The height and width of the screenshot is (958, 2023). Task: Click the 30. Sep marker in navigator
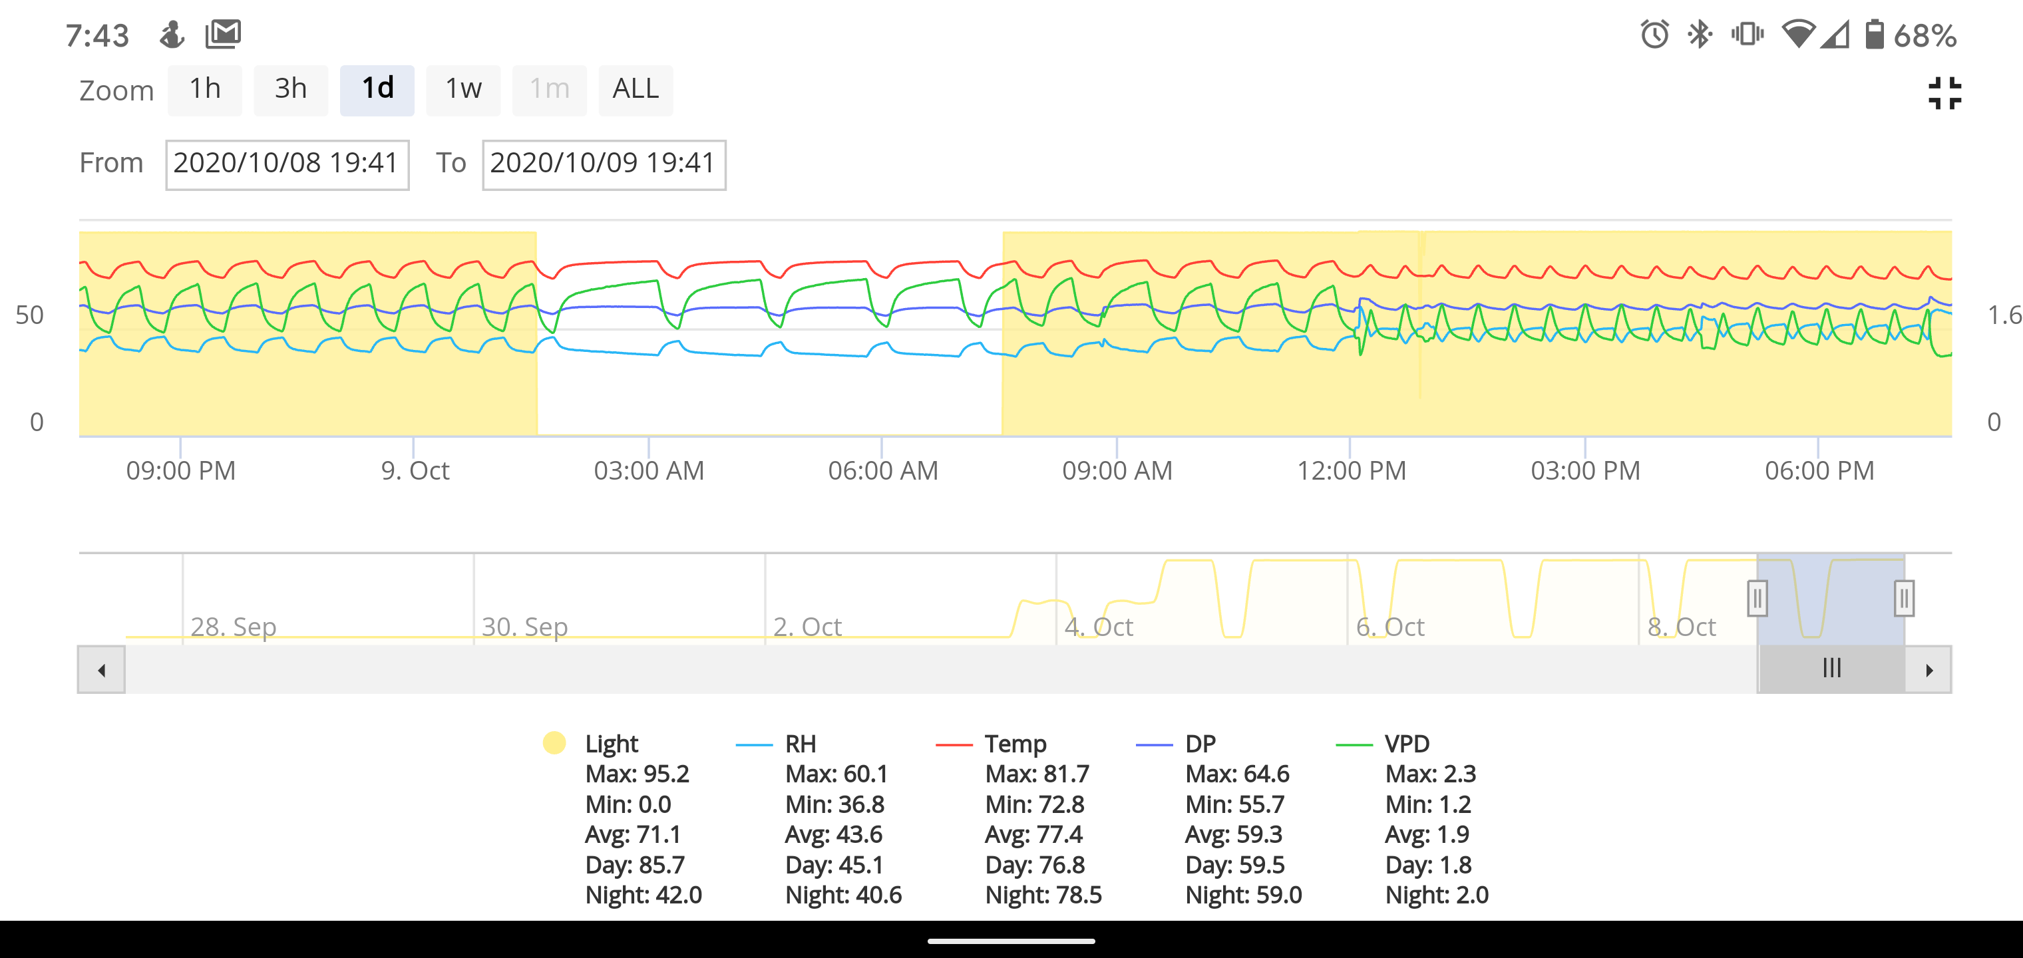pyautogui.click(x=524, y=627)
